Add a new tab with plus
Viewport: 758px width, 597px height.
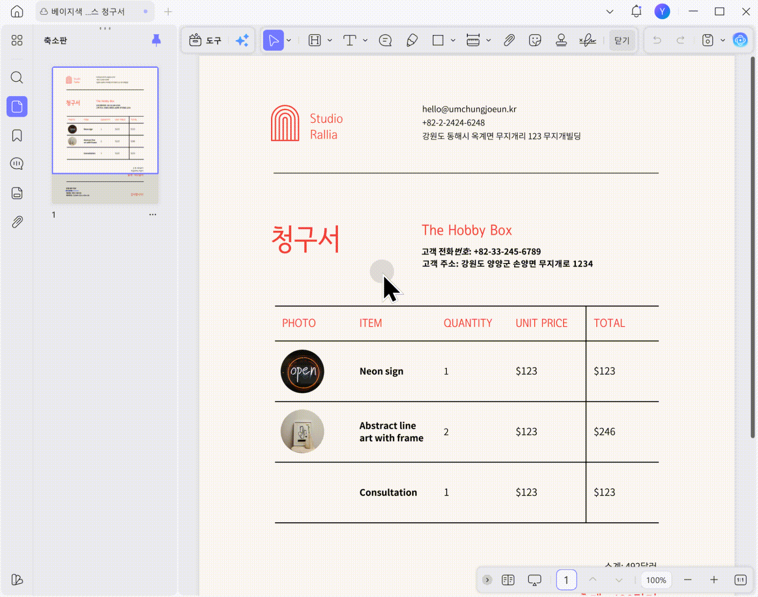tap(168, 12)
